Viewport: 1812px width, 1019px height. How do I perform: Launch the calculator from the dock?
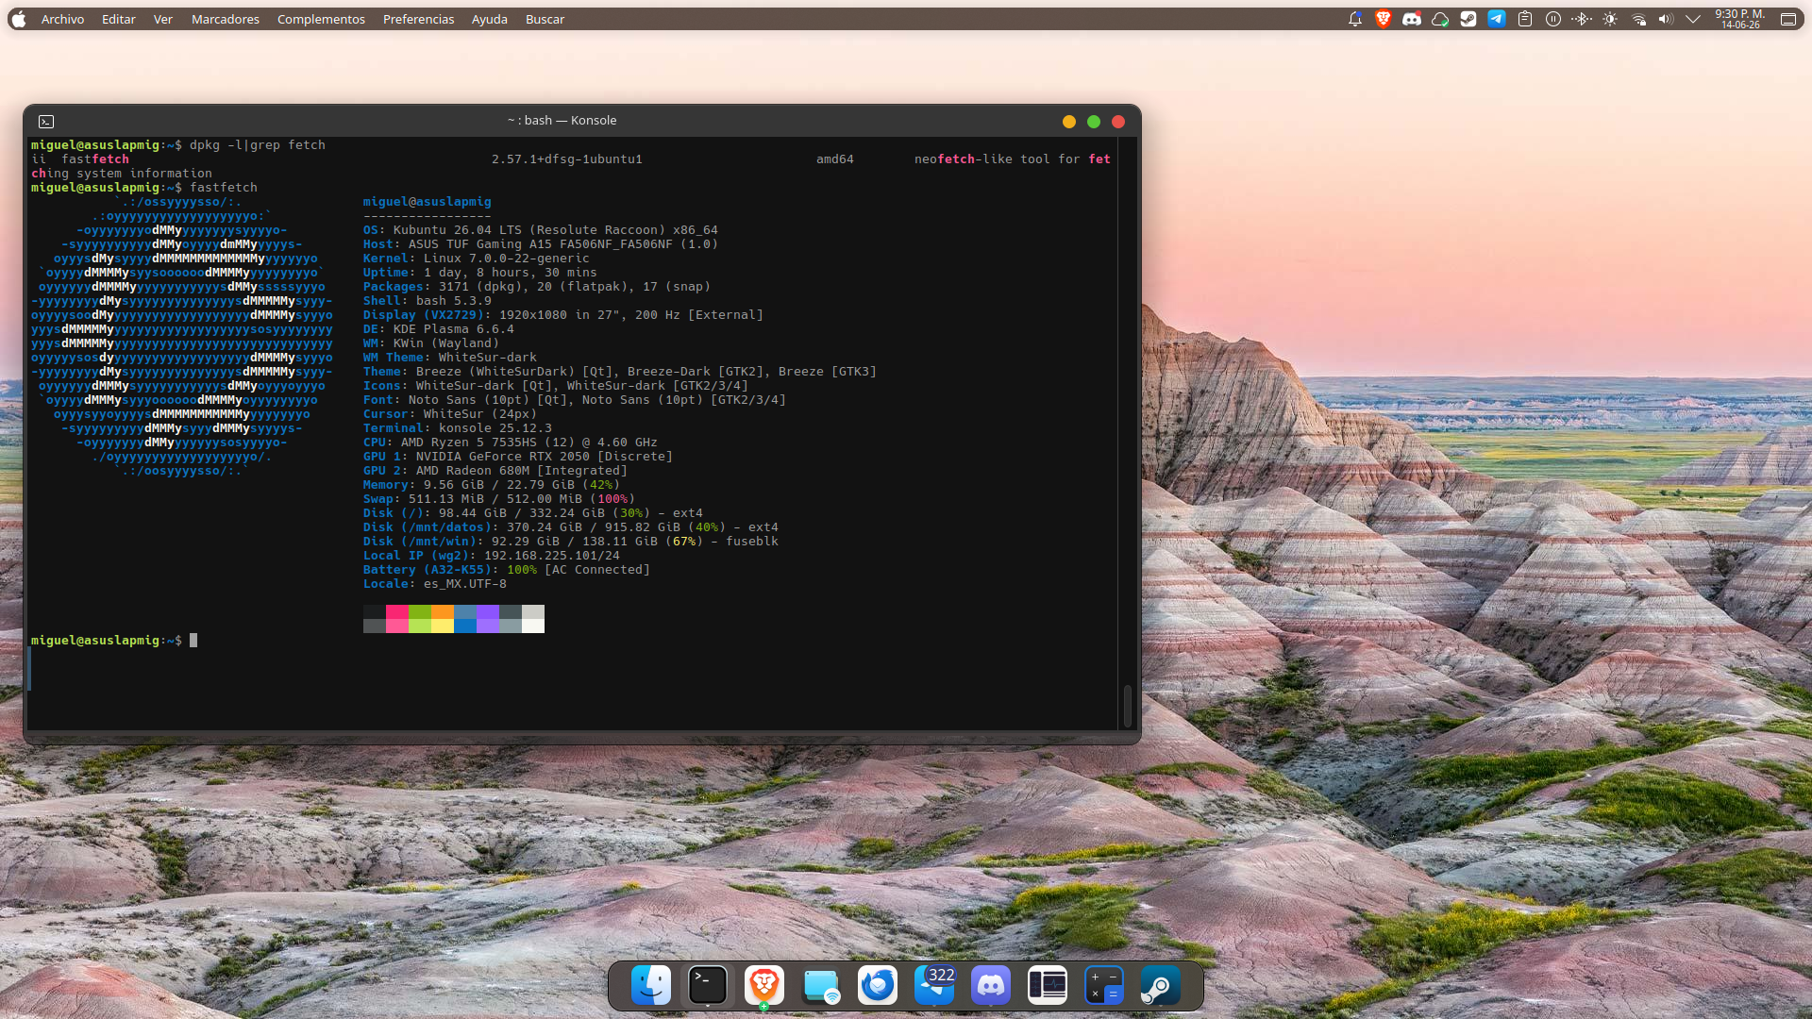(x=1104, y=986)
